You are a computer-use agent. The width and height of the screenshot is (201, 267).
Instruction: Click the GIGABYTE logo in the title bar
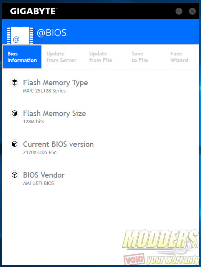tap(34, 11)
